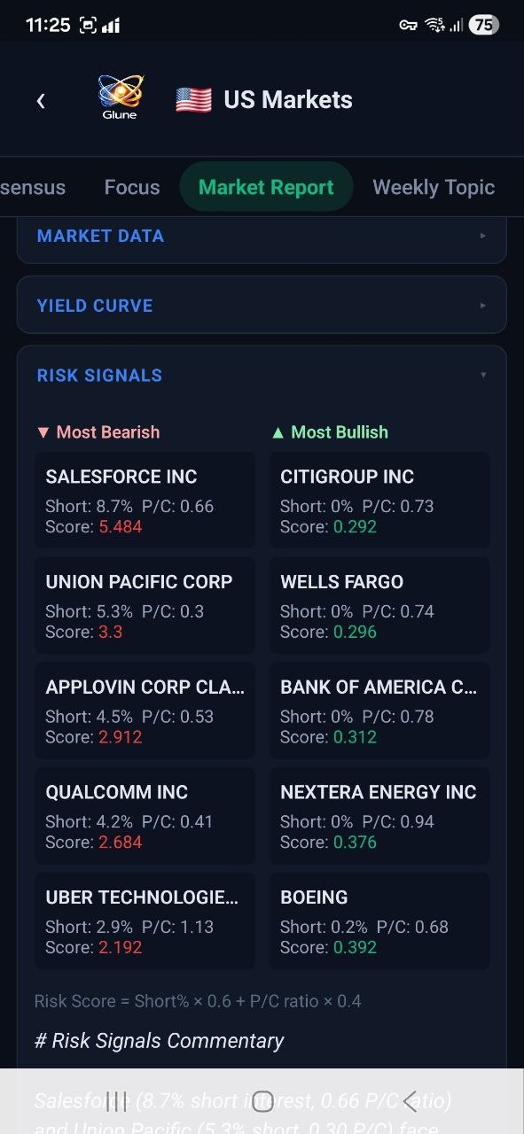Screen dimensions: 524x1134
Task: Open the Applovin Corp truncated name
Action: pyautogui.click(x=145, y=687)
